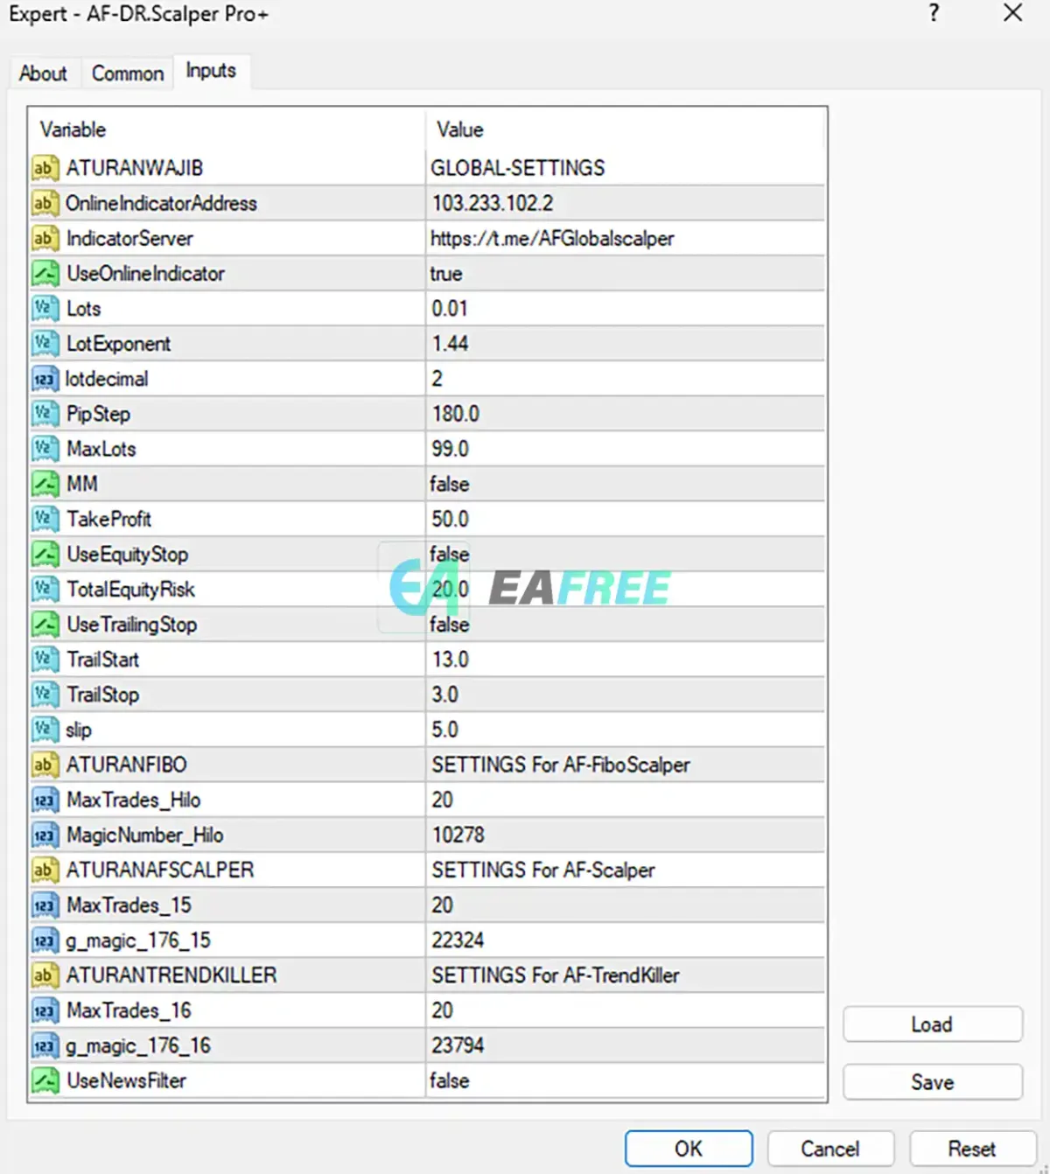Open the UseOnlineIndicator true value dropdown
The height and width of the screenshot is (1174, 1050).
point(625,273)
